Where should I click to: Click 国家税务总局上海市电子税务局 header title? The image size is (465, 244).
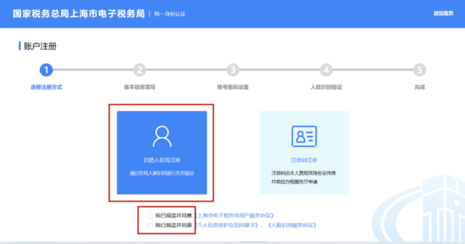pyautogui.click(x=79, y=13)
